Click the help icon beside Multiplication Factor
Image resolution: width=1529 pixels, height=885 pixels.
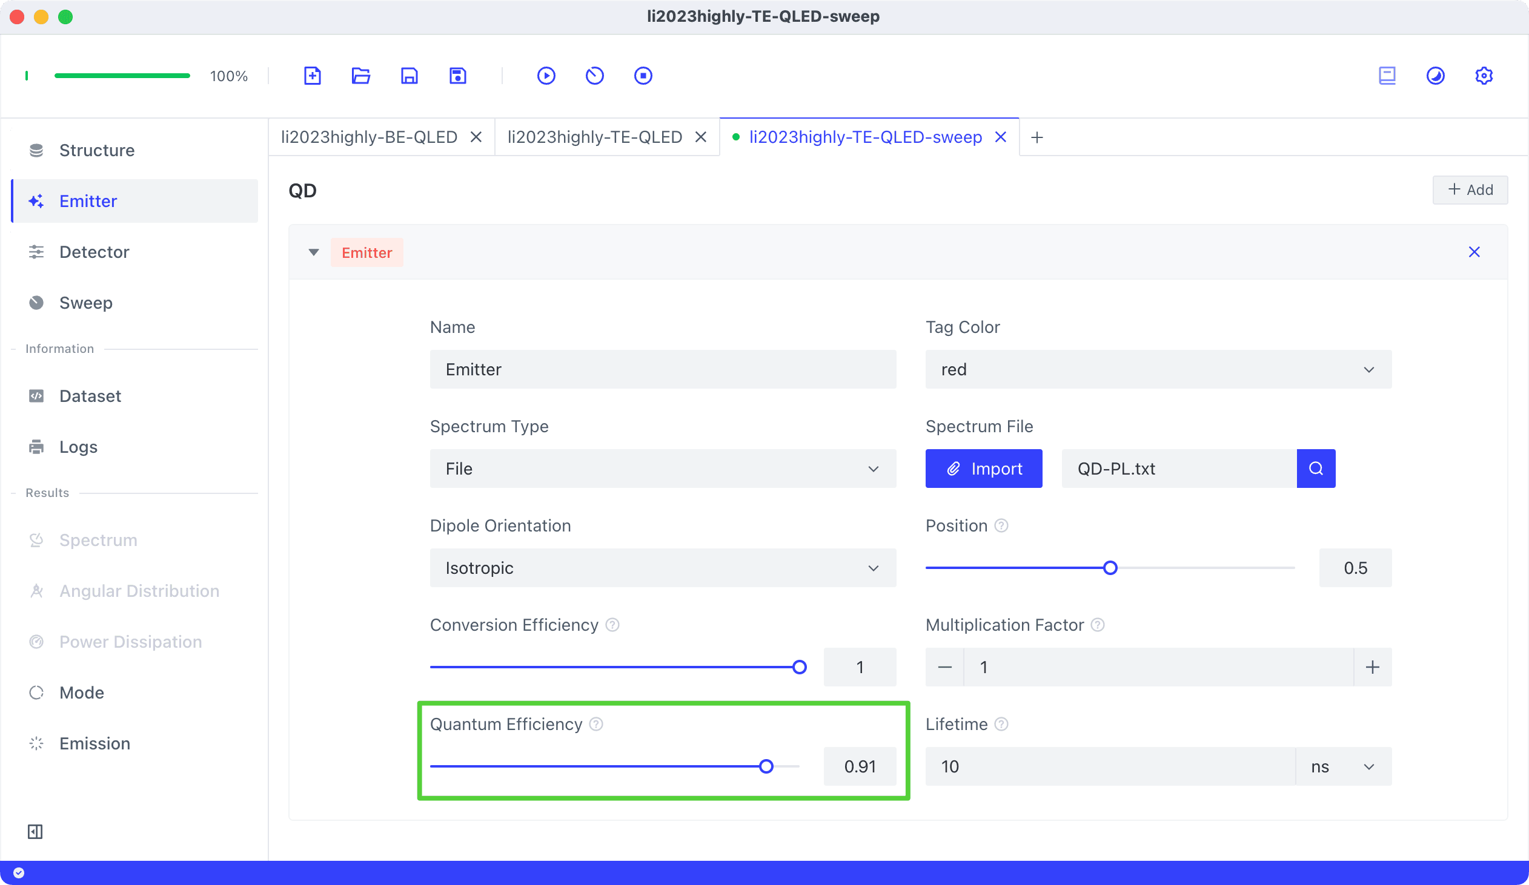(1098, 625)
